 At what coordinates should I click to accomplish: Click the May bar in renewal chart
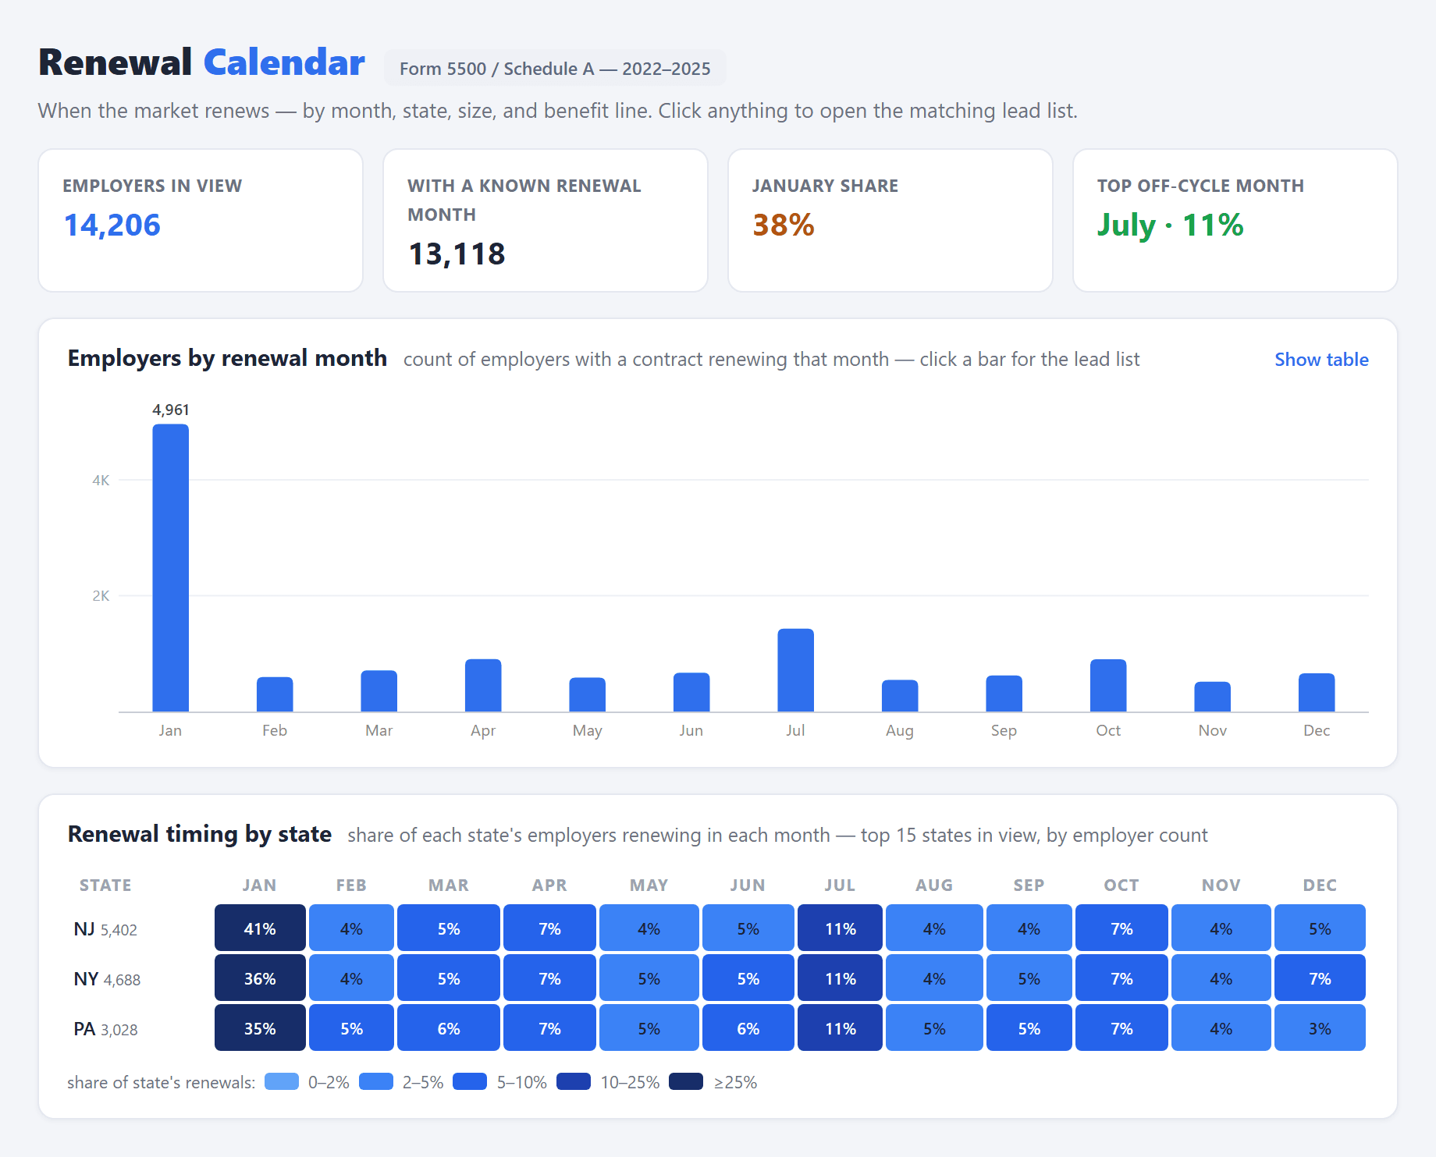click(x=587, y=694)
